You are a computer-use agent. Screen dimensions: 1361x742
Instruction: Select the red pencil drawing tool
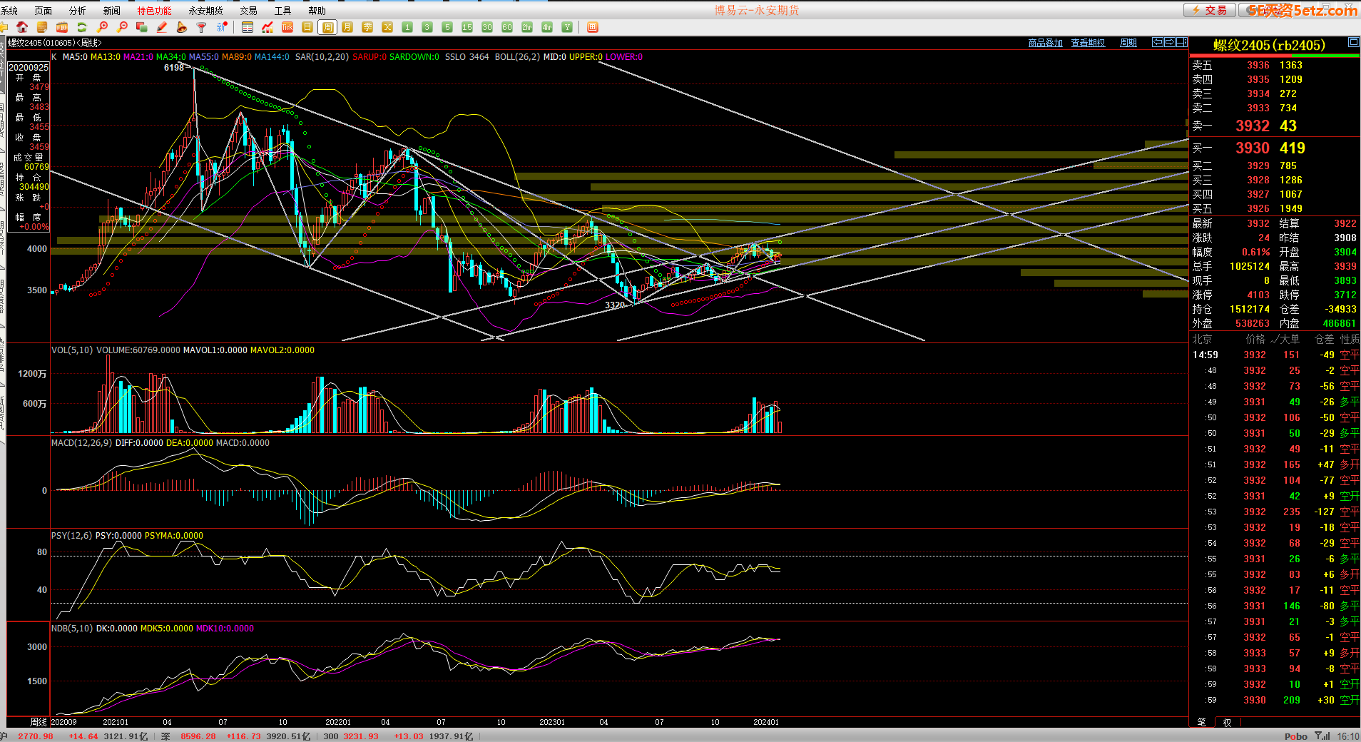[162, 27]
